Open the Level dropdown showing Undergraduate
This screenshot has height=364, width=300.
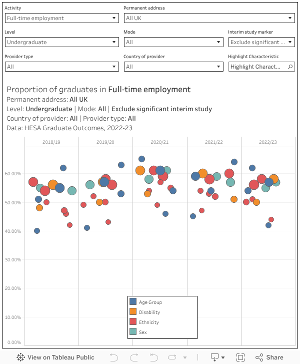pos(61,42)
